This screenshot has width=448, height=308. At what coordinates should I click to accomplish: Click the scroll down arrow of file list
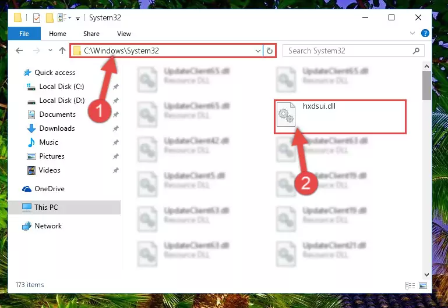click(426, 275)
